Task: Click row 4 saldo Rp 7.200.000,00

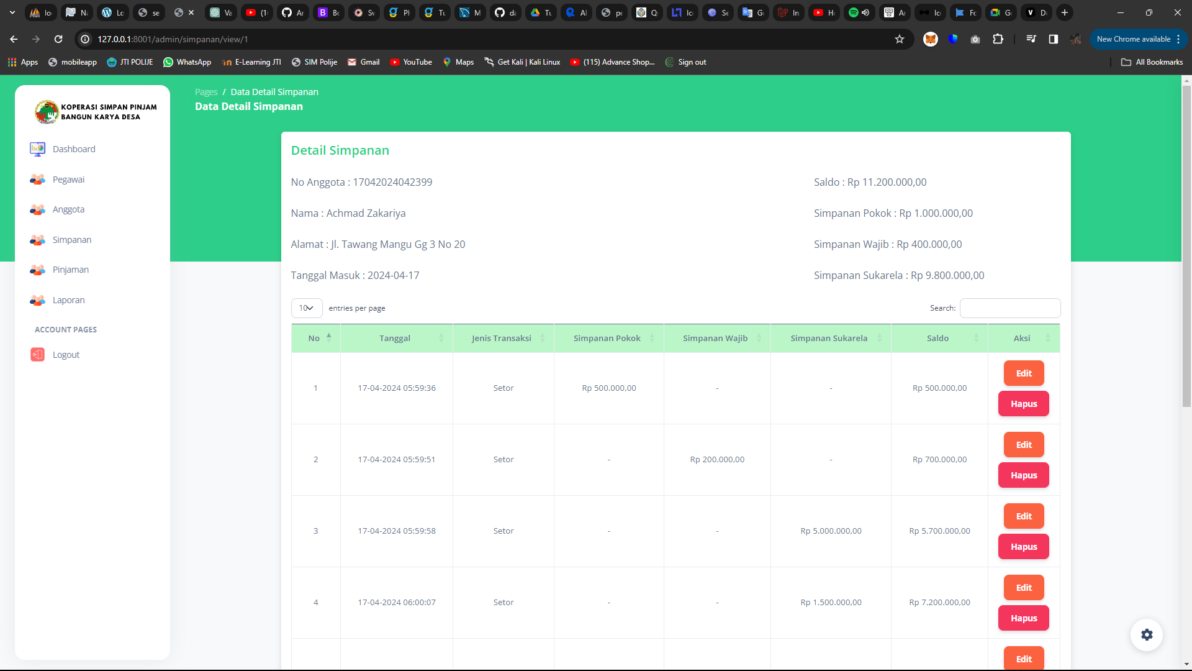Action: (939, 603)
